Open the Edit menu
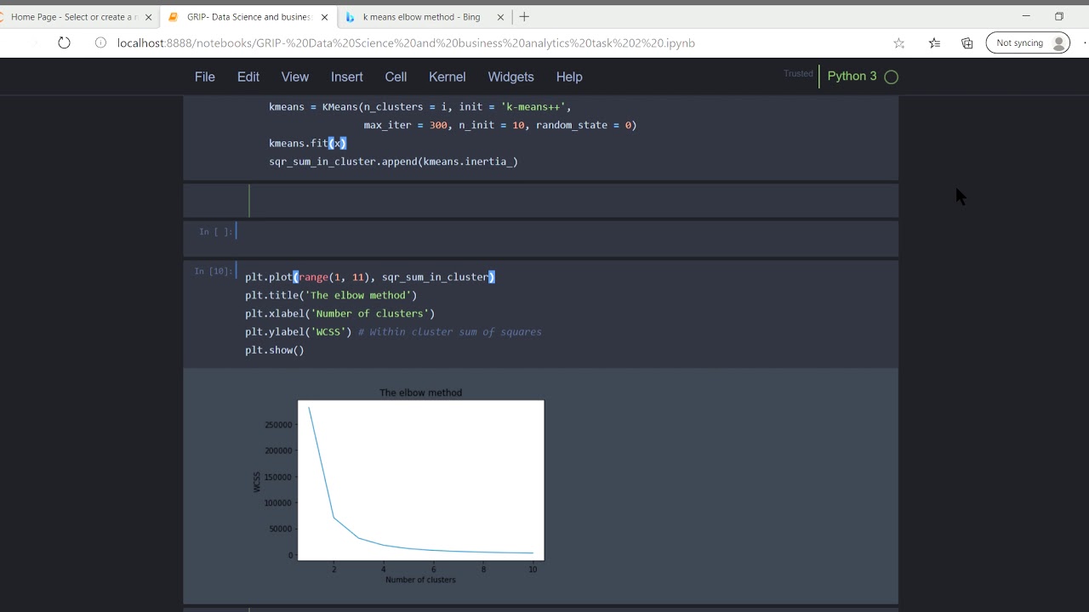Viewport: 1089px width, 612px height. pyautogui.click(x=248, y=76)
